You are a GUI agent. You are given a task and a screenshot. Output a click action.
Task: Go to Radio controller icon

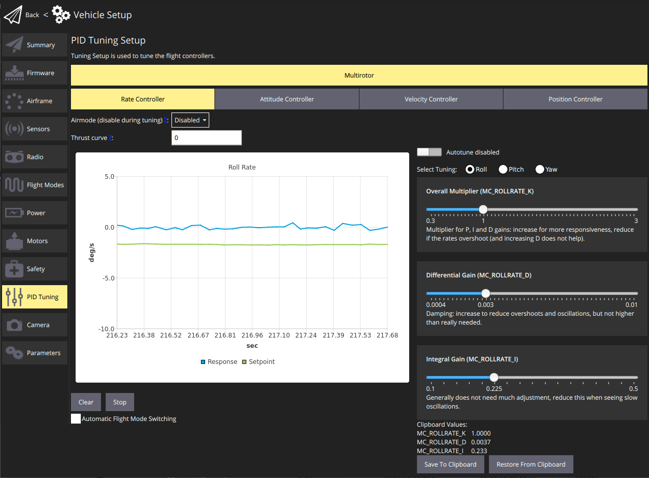(x=15, y=157)
